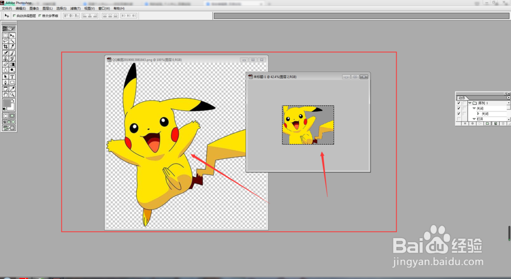
Task: Select the Zoom tool
Action: point(12,94)
